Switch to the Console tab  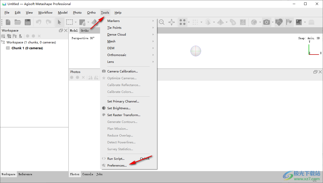pyautogui.click(x=88, y=174)
